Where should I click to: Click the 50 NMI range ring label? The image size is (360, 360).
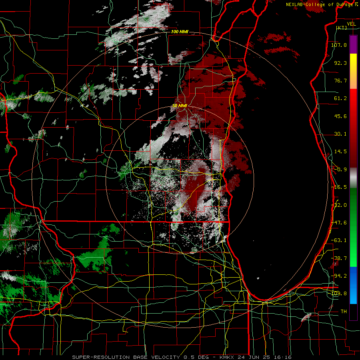[x=180, y=106]
